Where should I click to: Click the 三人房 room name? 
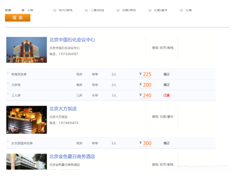(x=16, y=95)
